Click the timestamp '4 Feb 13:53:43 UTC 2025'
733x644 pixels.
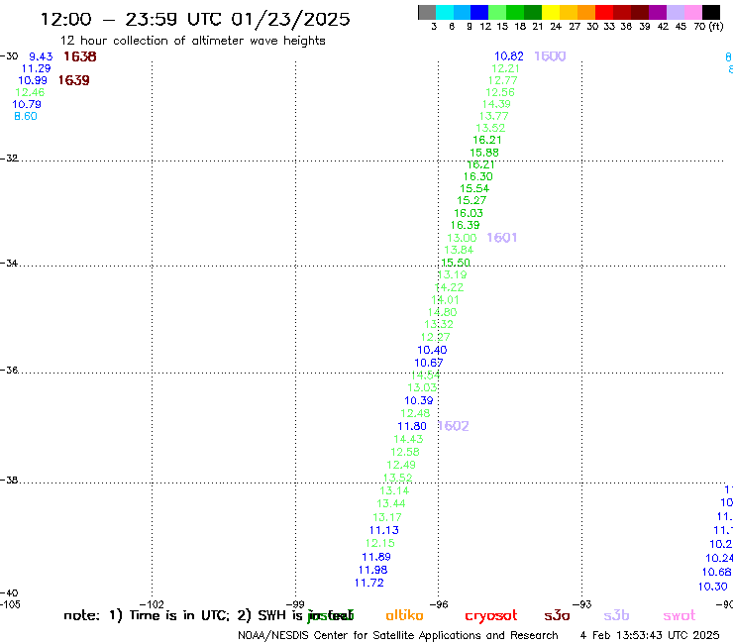tap(650, 635)
